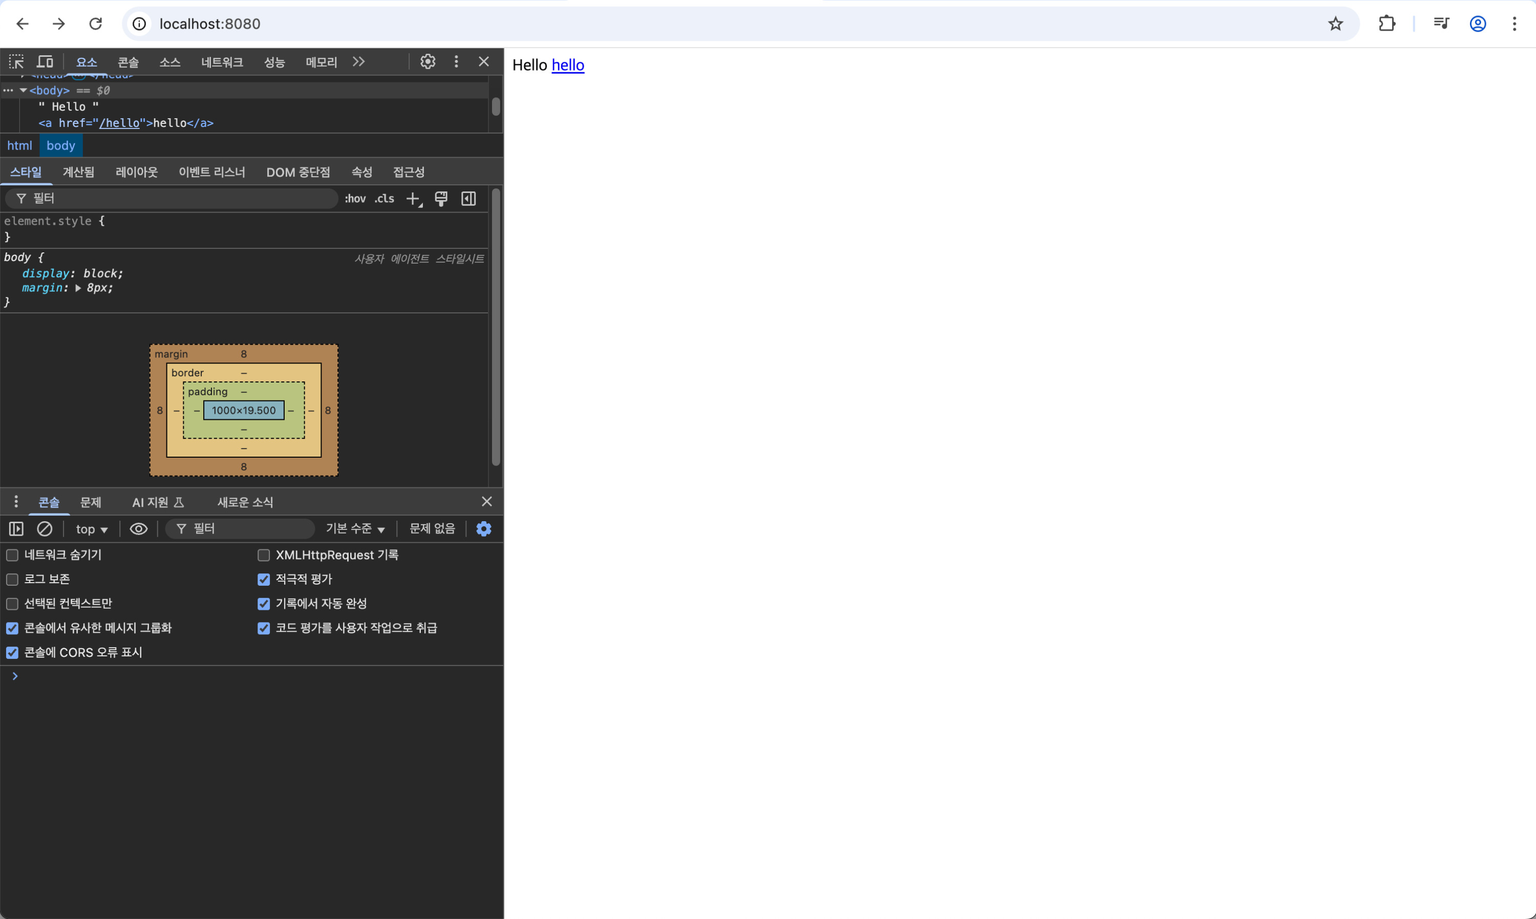Open the 소스 (Sources) tab
The width and height of the screenshot is (1536, 919).
pyautogui.click(x=169, y=62)
